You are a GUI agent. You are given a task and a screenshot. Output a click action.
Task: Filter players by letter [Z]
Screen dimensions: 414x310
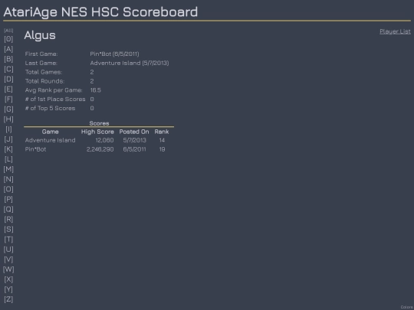pyautogui.click(x=8, y=299)
